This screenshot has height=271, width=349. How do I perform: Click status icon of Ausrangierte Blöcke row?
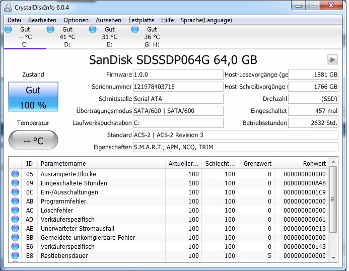[x=15, y=174]
